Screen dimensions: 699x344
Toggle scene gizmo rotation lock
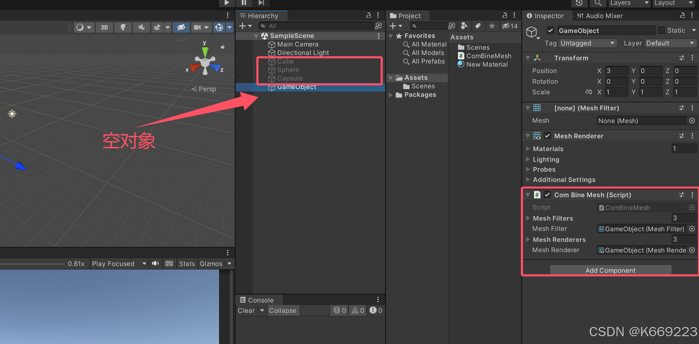(x=223, y=46)
